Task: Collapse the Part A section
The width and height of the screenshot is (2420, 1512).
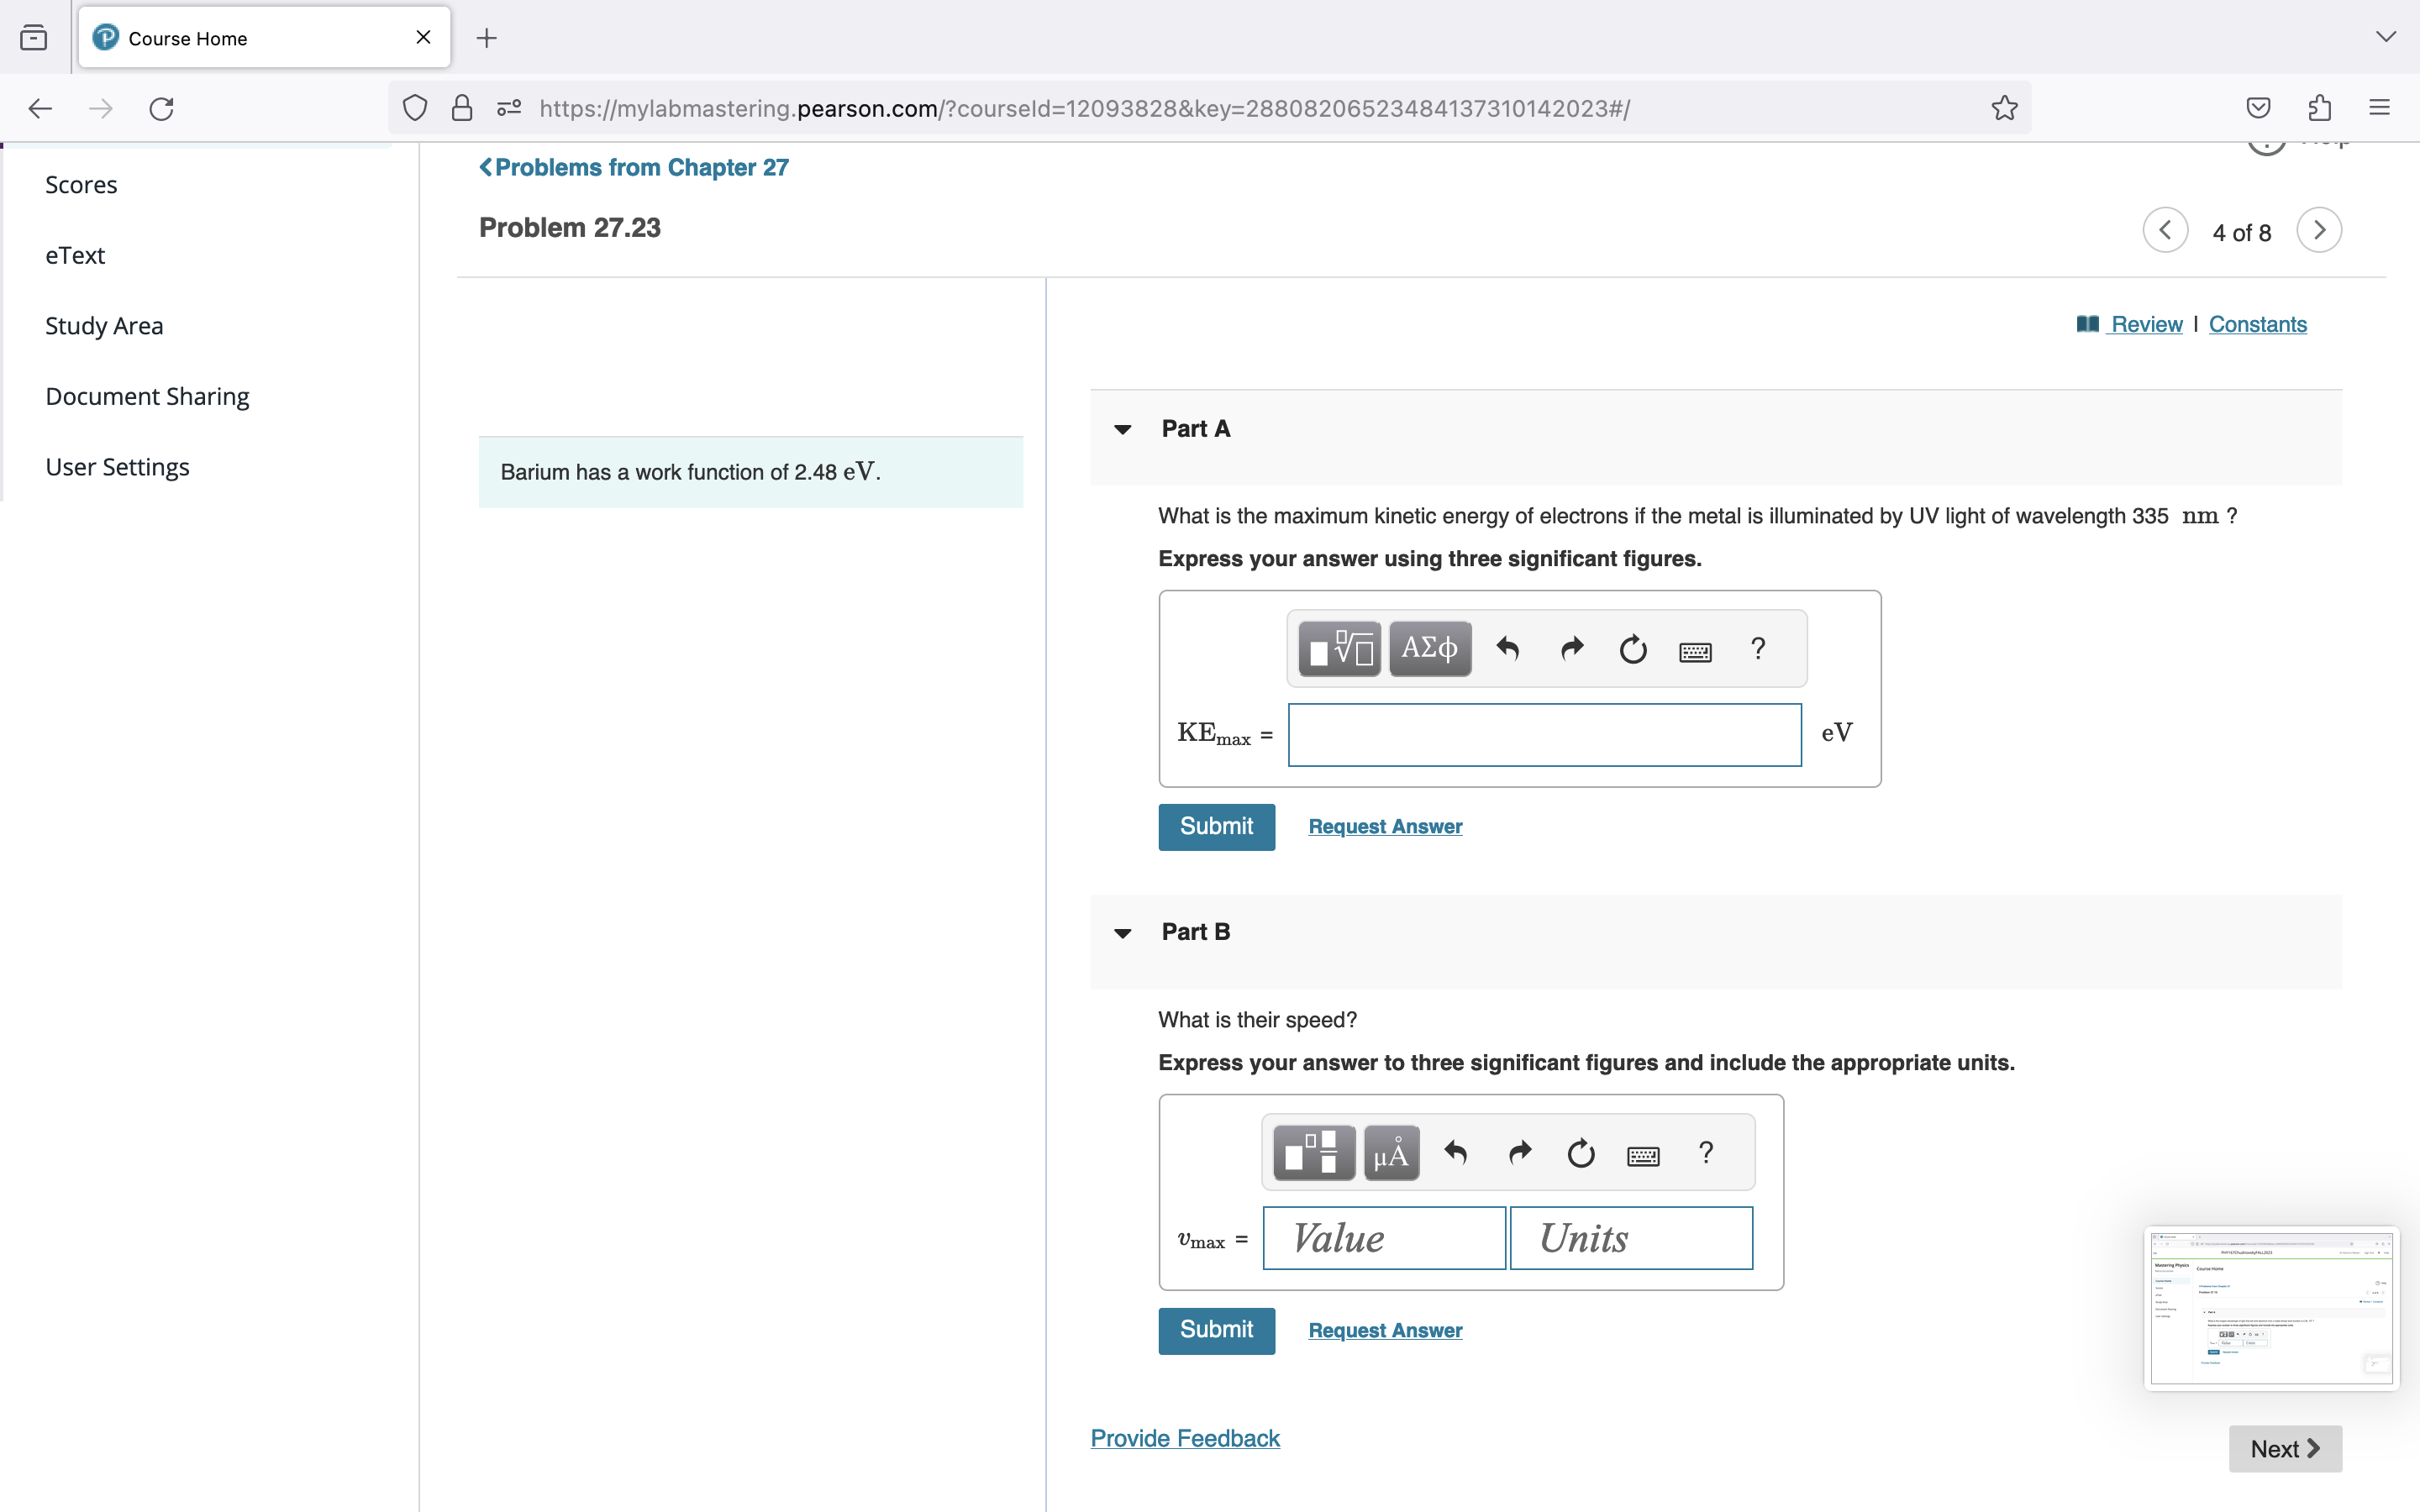Action: 1123,429
